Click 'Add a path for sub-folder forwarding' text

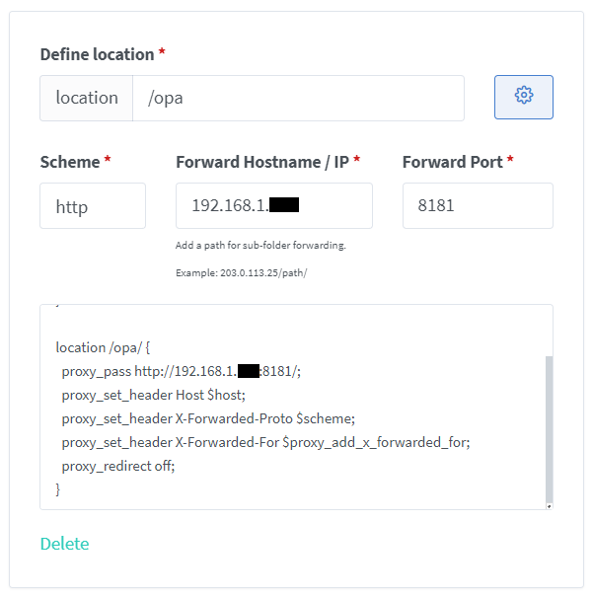click(260, 245)
